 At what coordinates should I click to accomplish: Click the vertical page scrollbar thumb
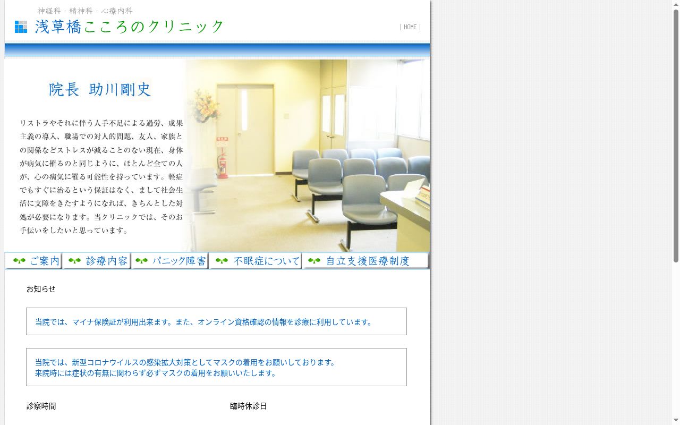tap(676, 135)
